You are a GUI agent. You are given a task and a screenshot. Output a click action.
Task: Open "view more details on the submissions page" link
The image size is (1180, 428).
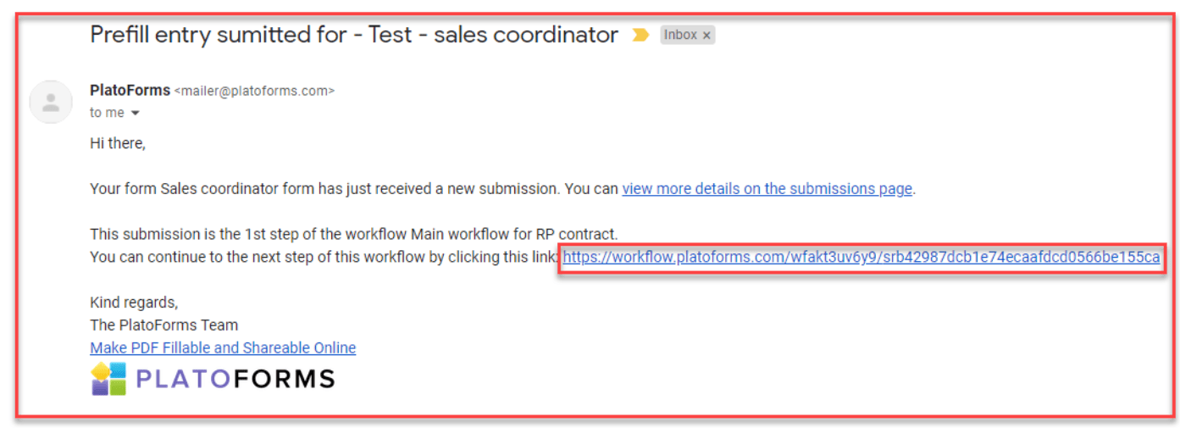point(767,189)
